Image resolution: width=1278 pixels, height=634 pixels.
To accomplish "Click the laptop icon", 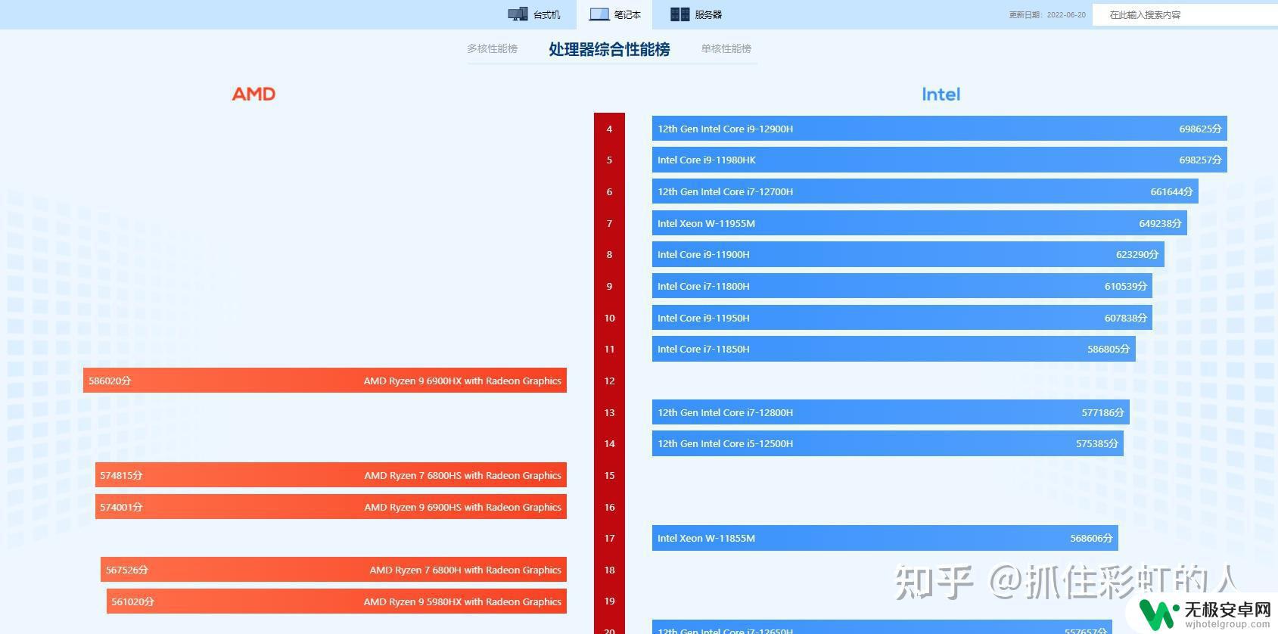I will point(599,14).
